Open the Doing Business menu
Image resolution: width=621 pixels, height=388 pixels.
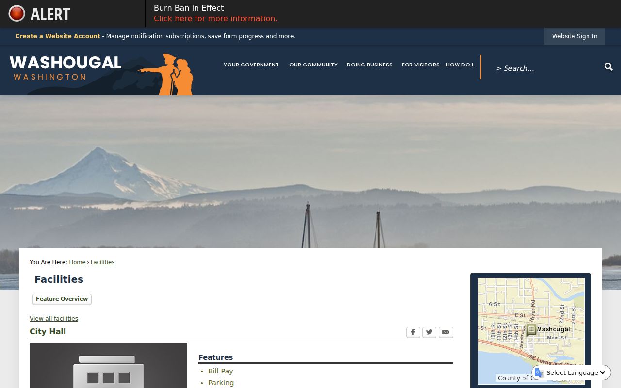(x=370, y=65)
